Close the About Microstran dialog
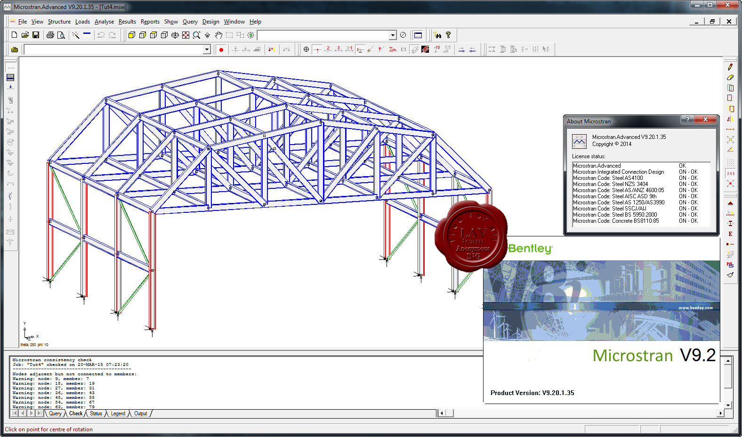The height and width of the screenshot is (437, 742). click(705, 120)
